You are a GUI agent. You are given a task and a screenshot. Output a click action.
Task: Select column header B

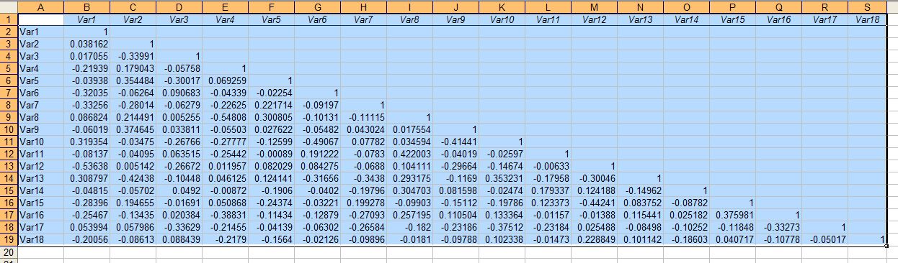[86, 6]
